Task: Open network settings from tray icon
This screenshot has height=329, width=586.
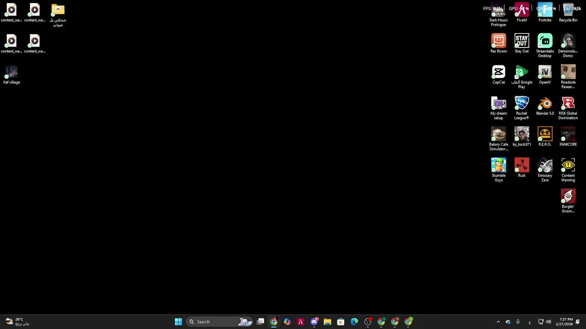Action: (541, 322)
